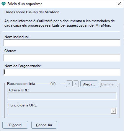Screen dimensions: 124x131
Task: Click the 0/0 resource counter
Action: (x=53, y=84)
